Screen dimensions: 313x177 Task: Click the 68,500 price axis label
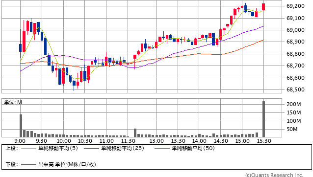tap(295, 89)
